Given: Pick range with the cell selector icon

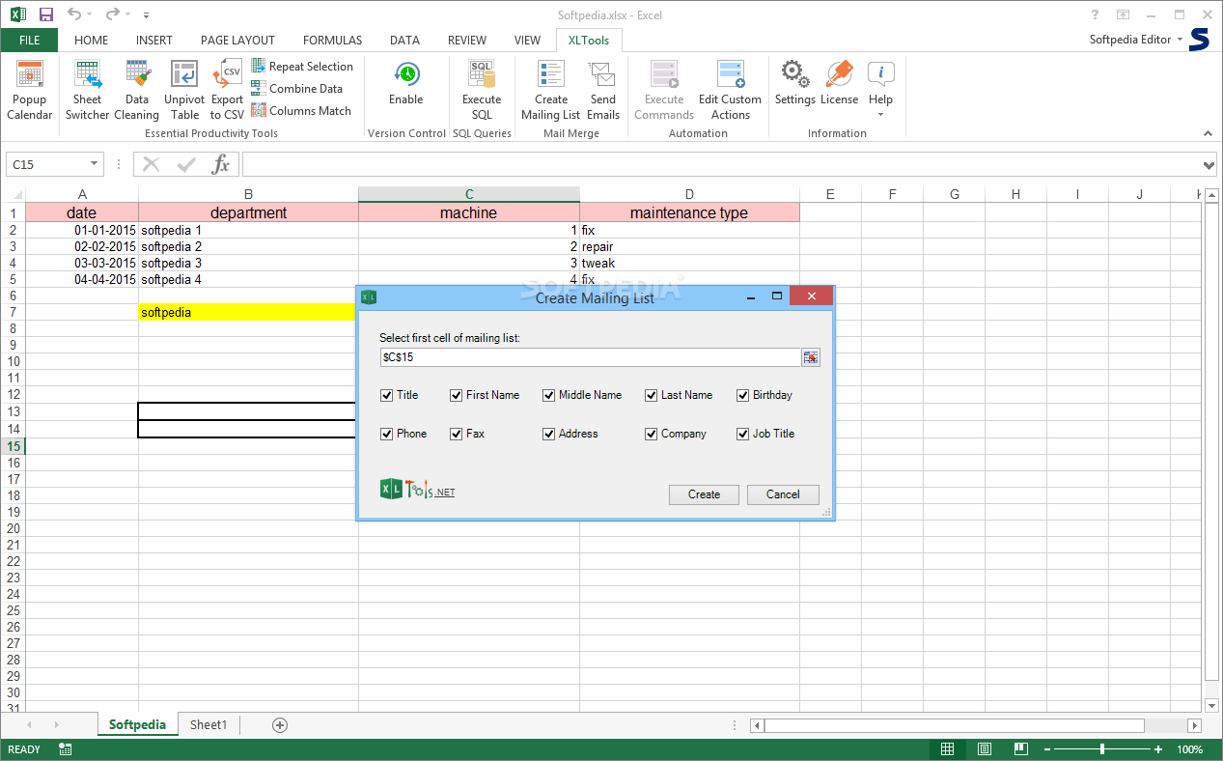Looking at the screenshot, I should point(811,357).
